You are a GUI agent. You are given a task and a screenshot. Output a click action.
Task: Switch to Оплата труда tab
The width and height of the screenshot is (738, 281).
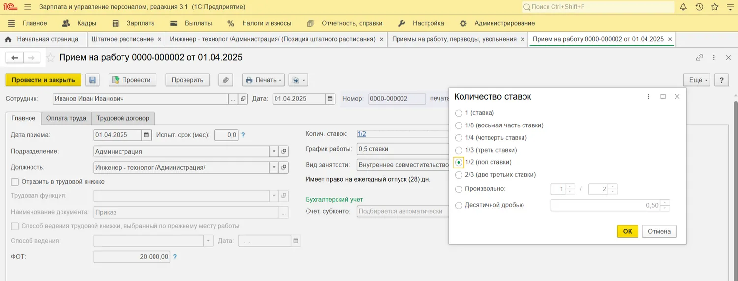(66, 118)
